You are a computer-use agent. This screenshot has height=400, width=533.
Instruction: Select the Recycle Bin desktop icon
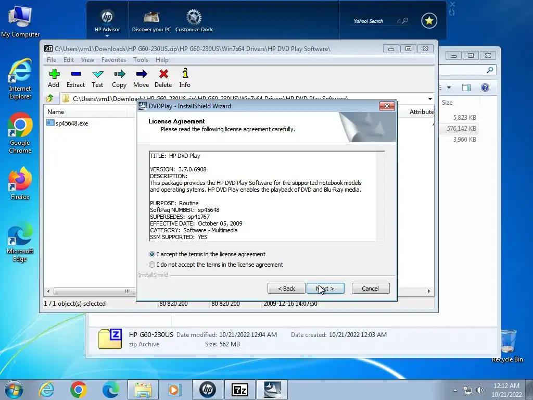[x=507, y=346]
